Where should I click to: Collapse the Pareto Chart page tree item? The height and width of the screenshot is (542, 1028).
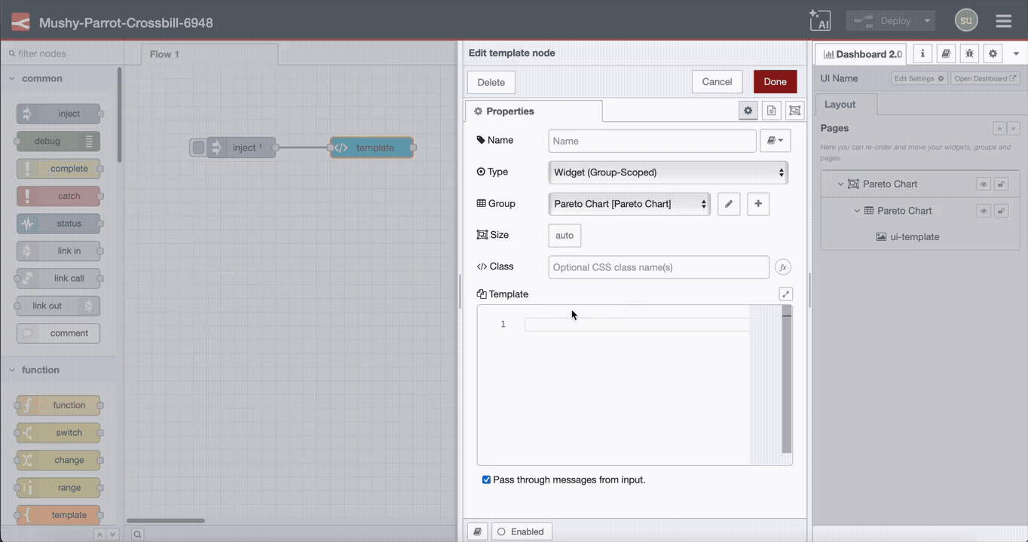(x=840, y=184)
